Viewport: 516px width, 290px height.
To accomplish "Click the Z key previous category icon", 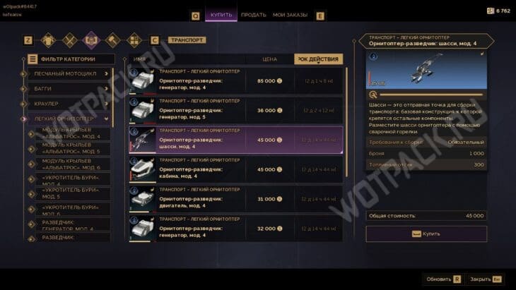I will tap(28, 40).
